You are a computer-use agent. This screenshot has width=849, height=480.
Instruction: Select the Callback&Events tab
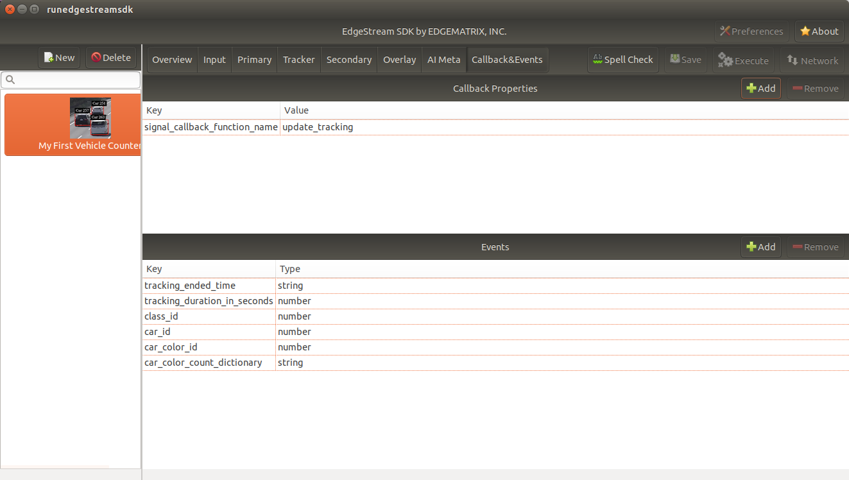tap(507, 60)
